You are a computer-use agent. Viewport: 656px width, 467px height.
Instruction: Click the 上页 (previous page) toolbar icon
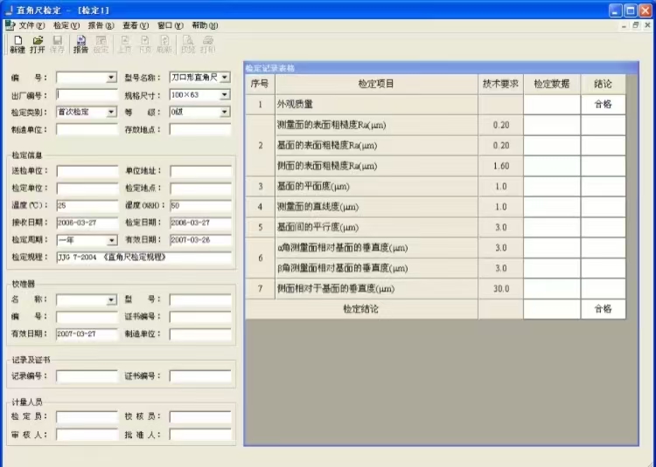124,45
